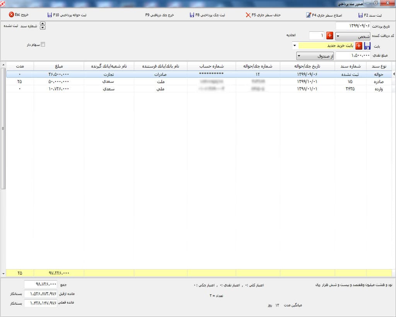Viewport: 396px width, 317px height.
Task: Click the F4 edit current row icon
Action: (309, 15)
